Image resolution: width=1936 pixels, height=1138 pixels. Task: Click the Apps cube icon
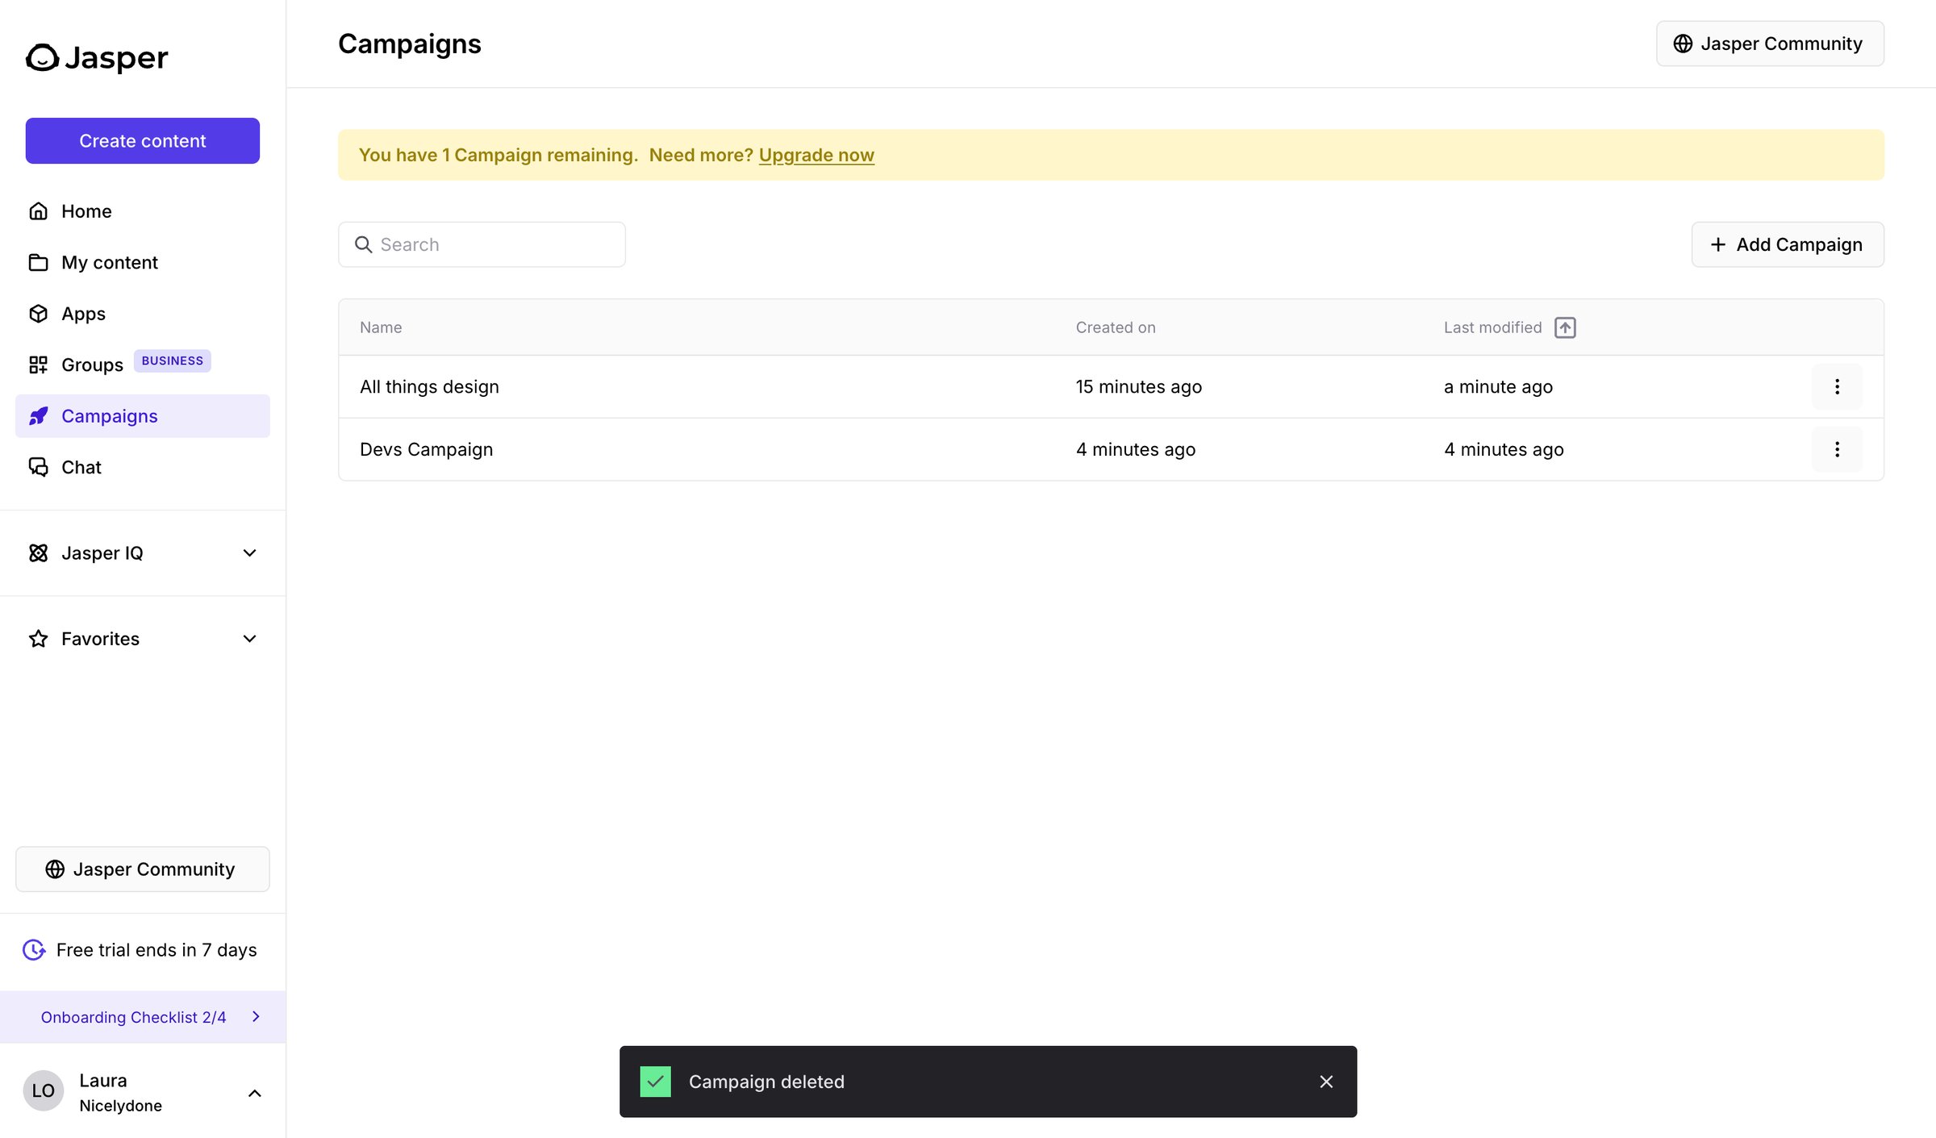coord(38,314)
